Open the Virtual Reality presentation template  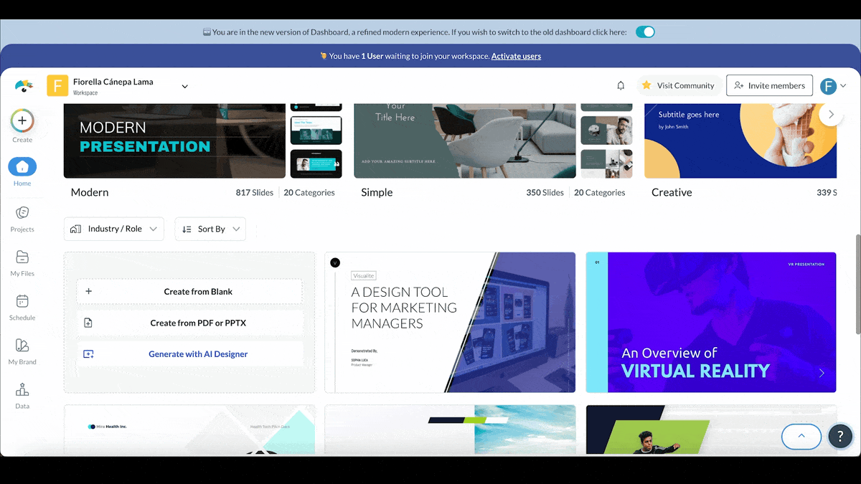click(710, 322)
